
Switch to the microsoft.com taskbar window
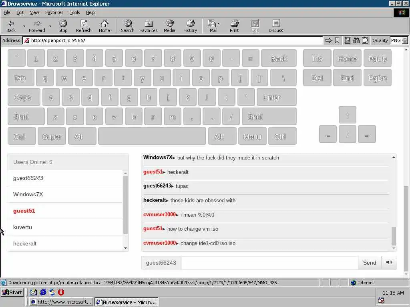tap(61, 302)
